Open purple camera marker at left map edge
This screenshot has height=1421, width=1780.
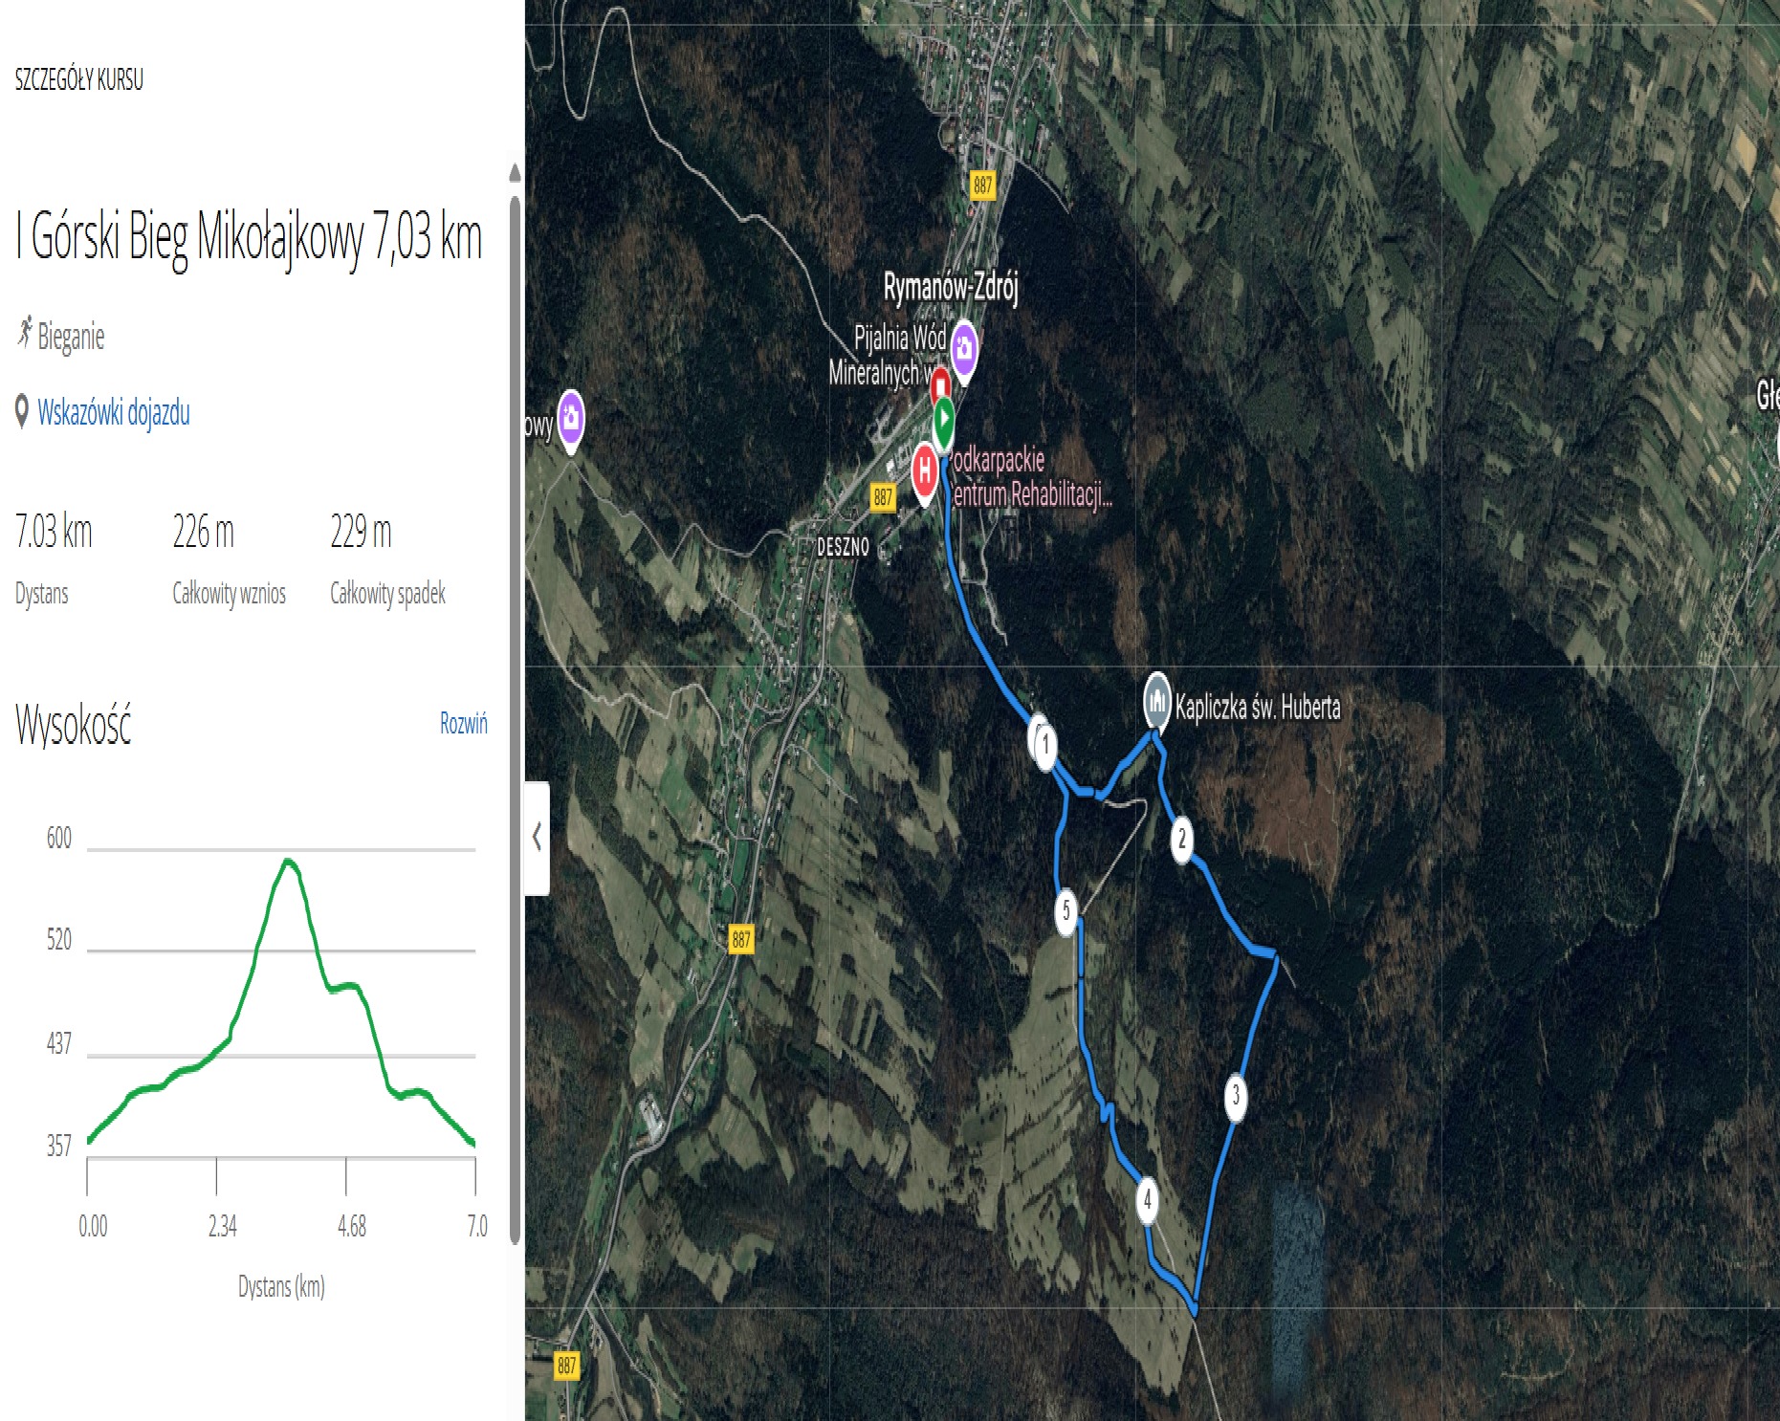[571, 417]
